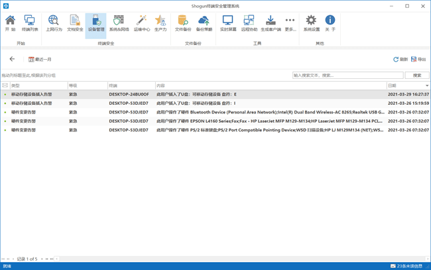Image resolution: width=431 pixels, height=270 pixels.
Task: Open 系统设置 system settings
Action: pos(311,24)
